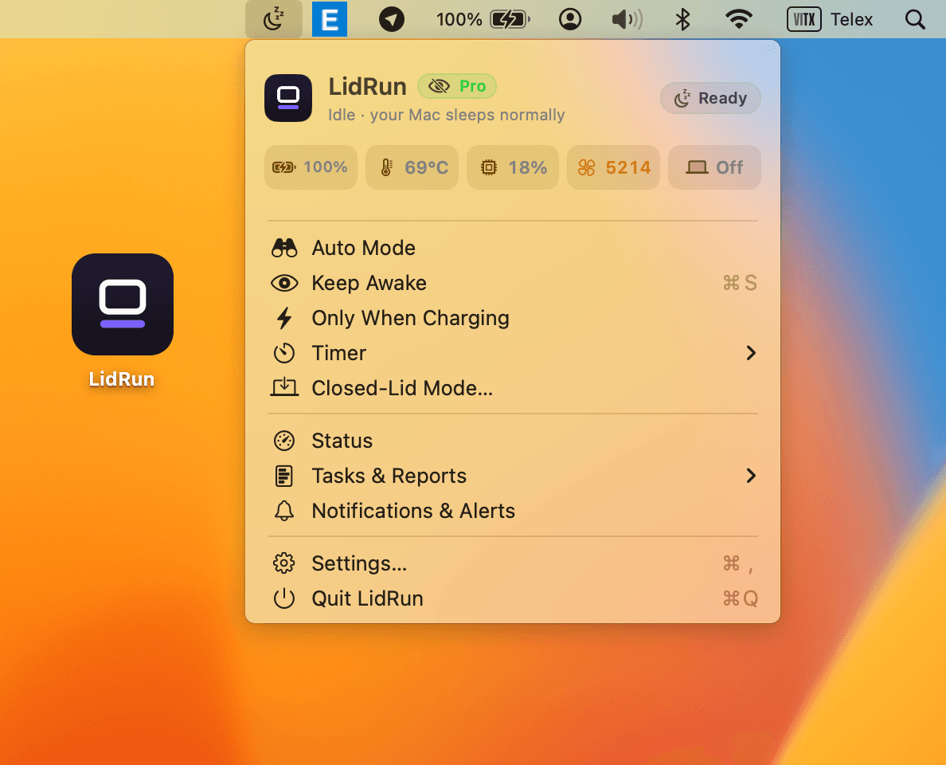946x765 pixels.
Task: Click the lid Off status chip
Action: 714,167
